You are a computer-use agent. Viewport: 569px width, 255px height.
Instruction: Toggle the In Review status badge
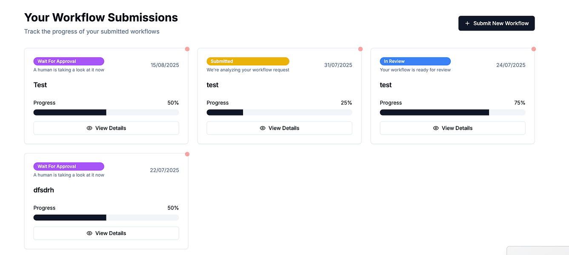tap(415, 61)
